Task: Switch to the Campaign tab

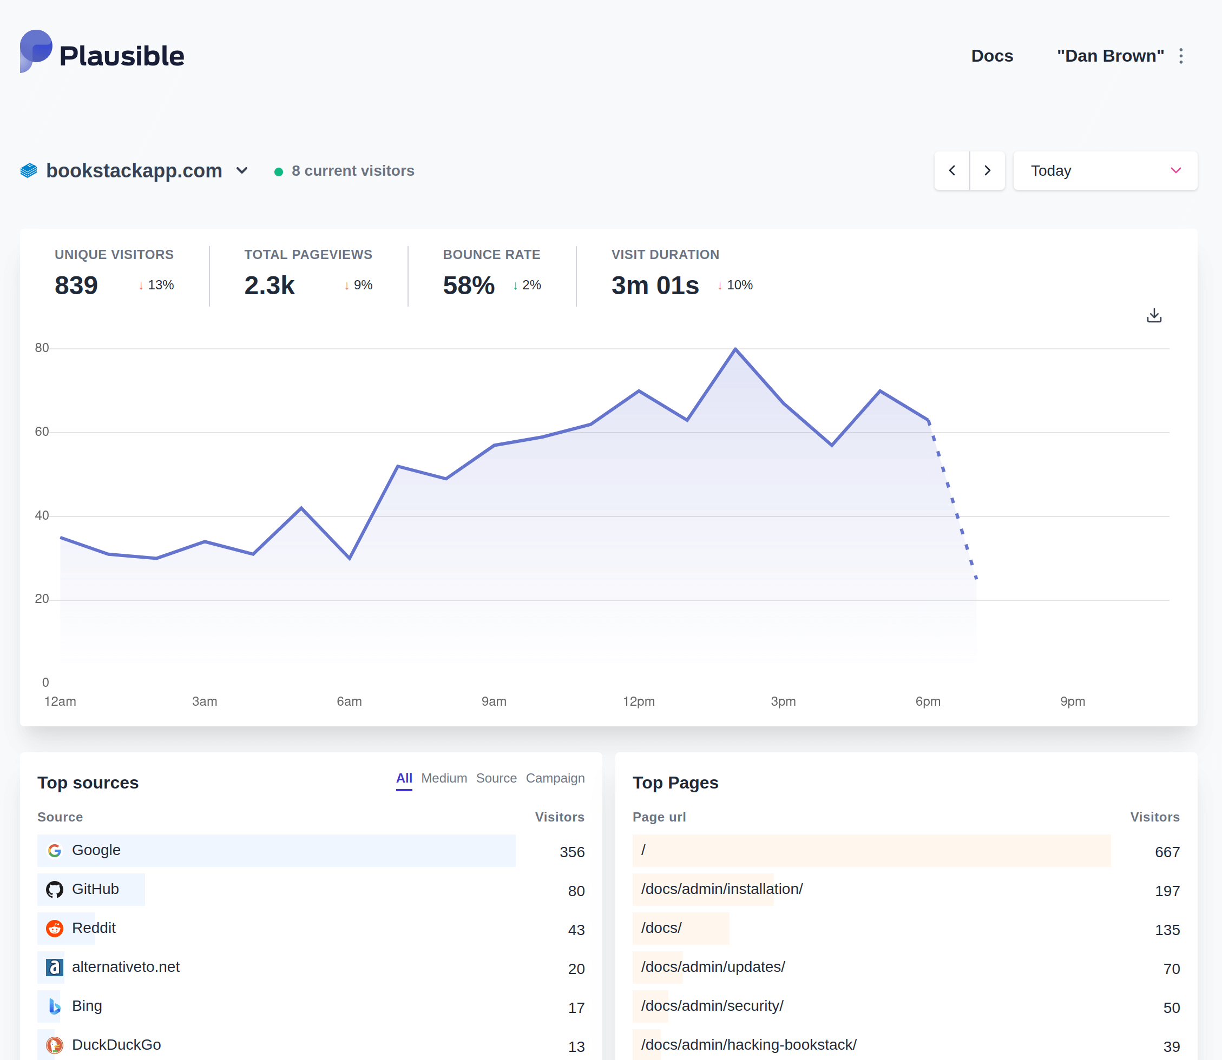Action: [x=555, y=778]
